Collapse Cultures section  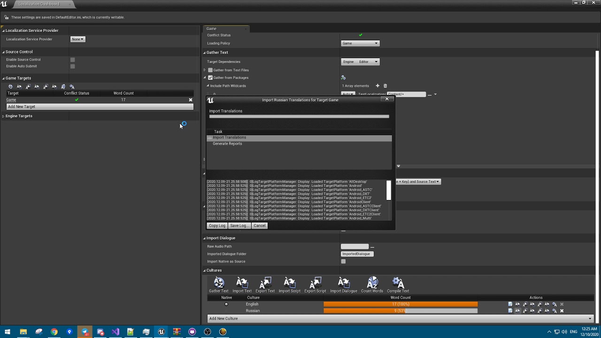tap(205, 270)
